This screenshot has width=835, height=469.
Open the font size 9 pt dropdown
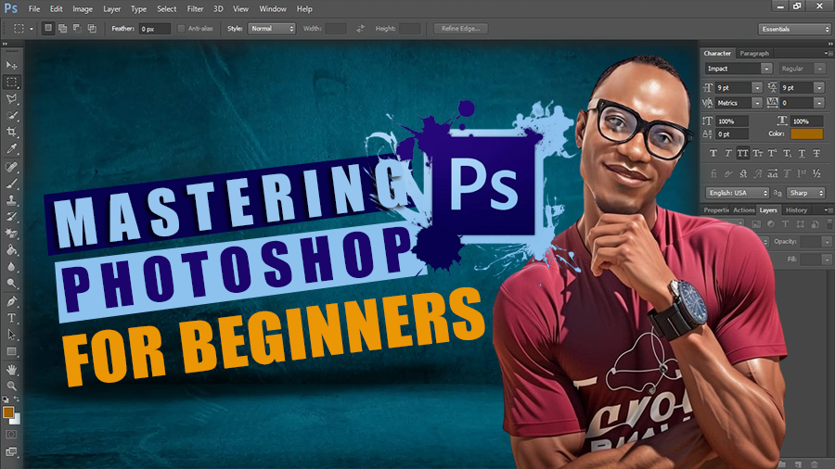757,88
